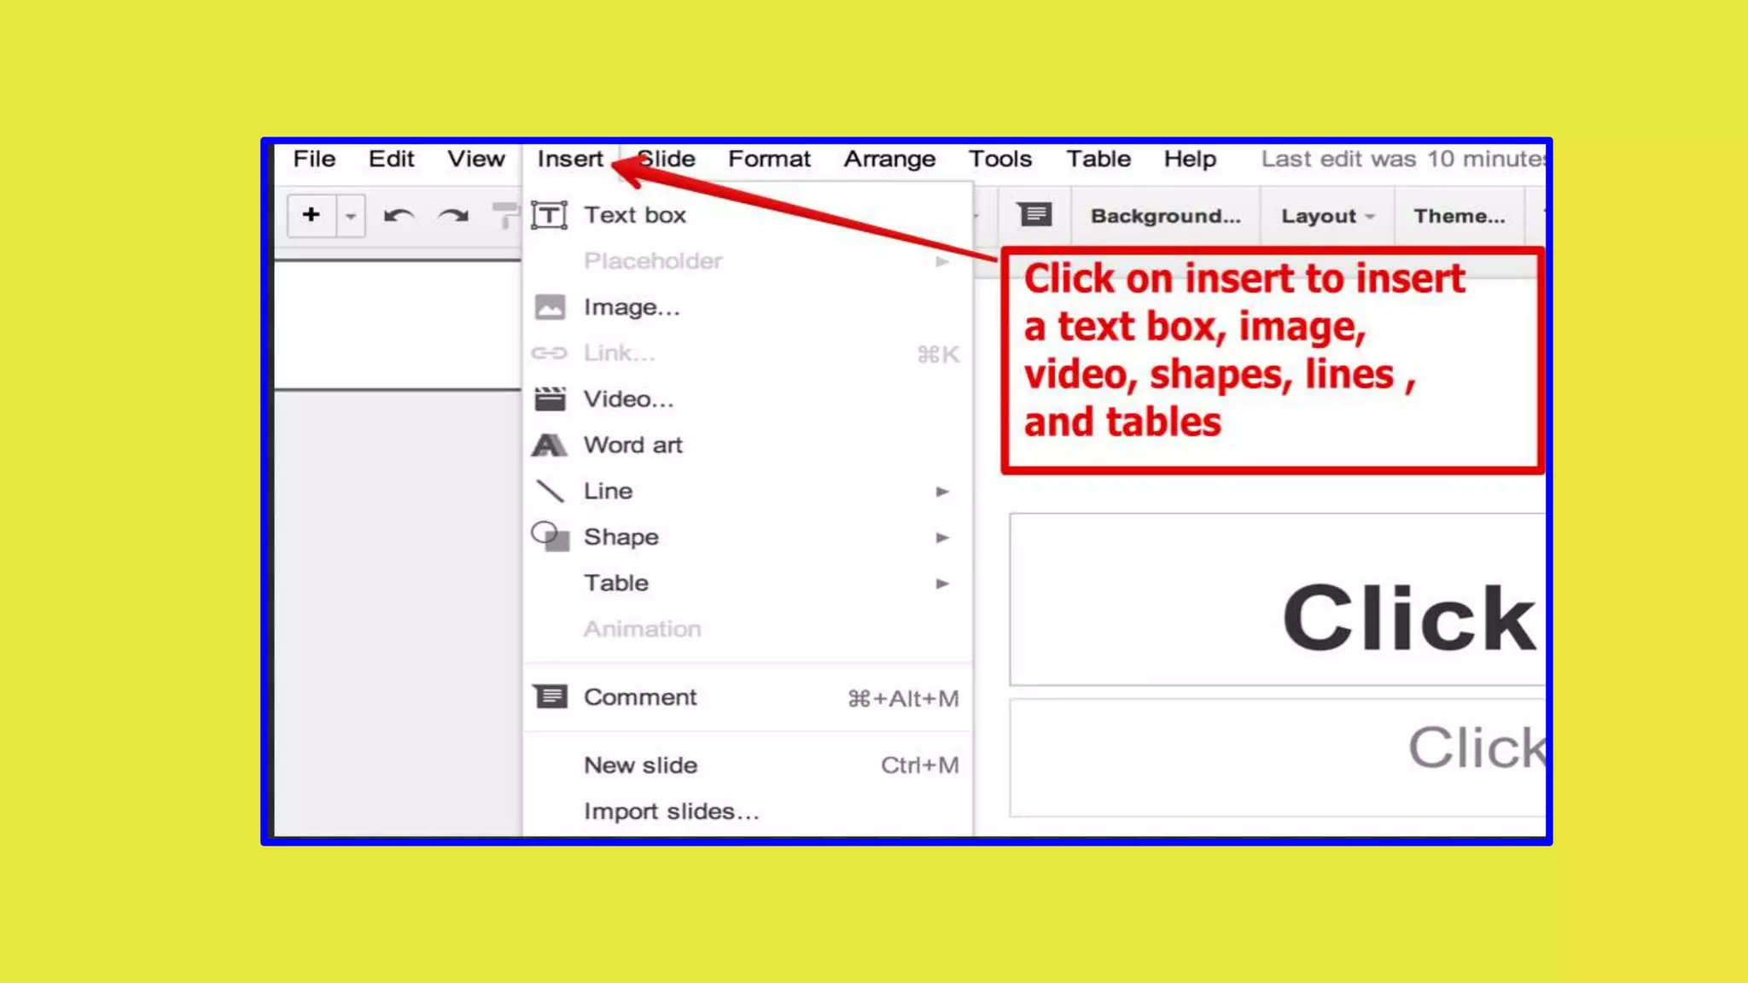Expand the Shape submenu arrow
1748x983 pixels.
pos(941,538)
